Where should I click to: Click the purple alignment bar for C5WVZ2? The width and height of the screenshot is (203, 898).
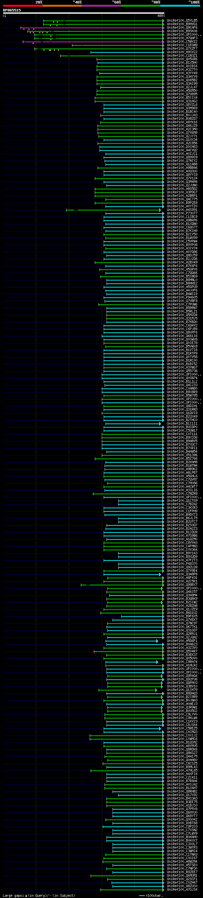pos(93,41)
